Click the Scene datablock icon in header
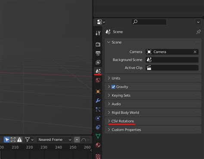This screenshot has width=204, height=159. [x=108, y=32]
